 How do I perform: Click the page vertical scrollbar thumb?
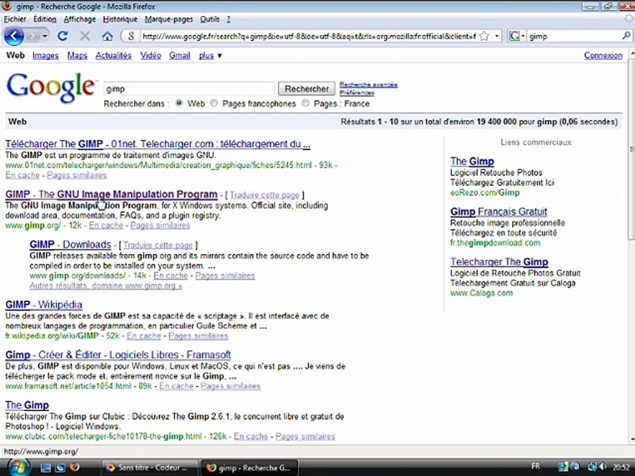tap(631, 150)
